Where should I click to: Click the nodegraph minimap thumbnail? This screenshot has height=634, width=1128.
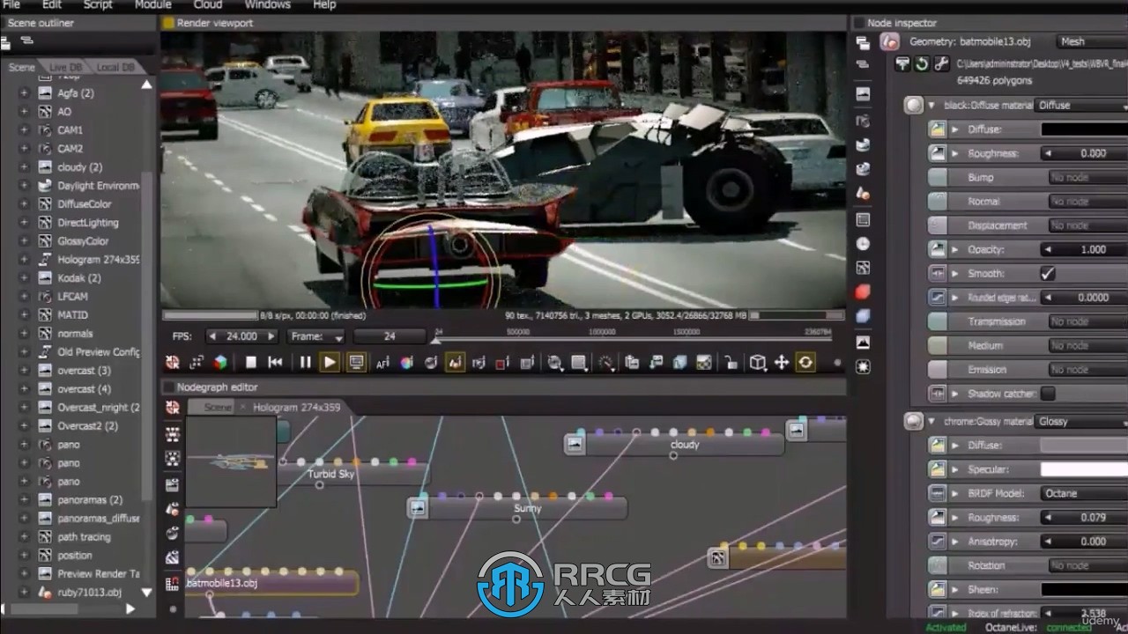coord(231,462)
